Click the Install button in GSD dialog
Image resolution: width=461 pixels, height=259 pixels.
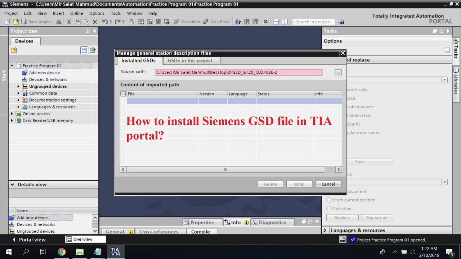pyautogui.click(x=299, y=184)
